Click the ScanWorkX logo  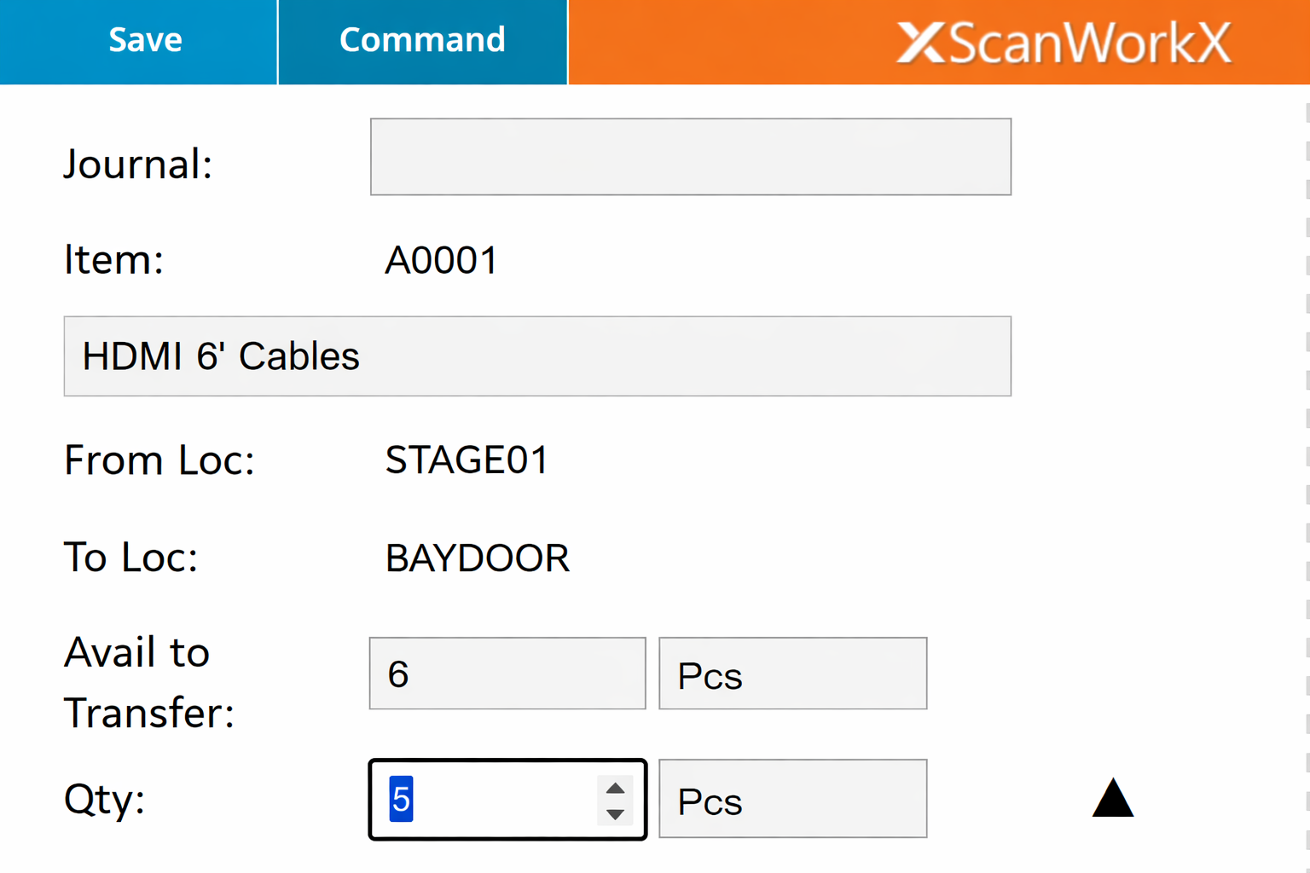(x=1062, y=42)
